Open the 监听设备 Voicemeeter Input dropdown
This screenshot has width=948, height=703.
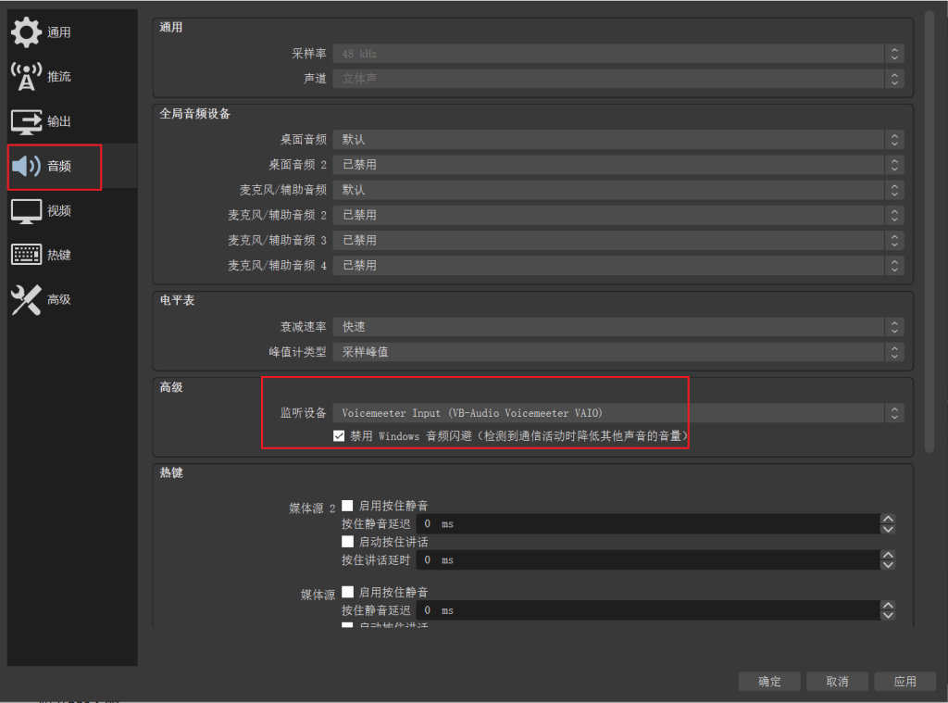tap(617, 413)
